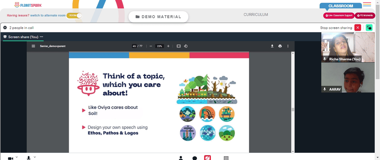Download the PDF file

[x=272, y=46]
